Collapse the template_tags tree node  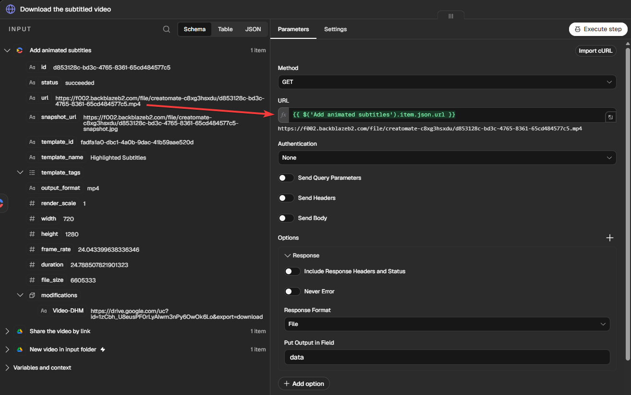(x=20, y=173)
